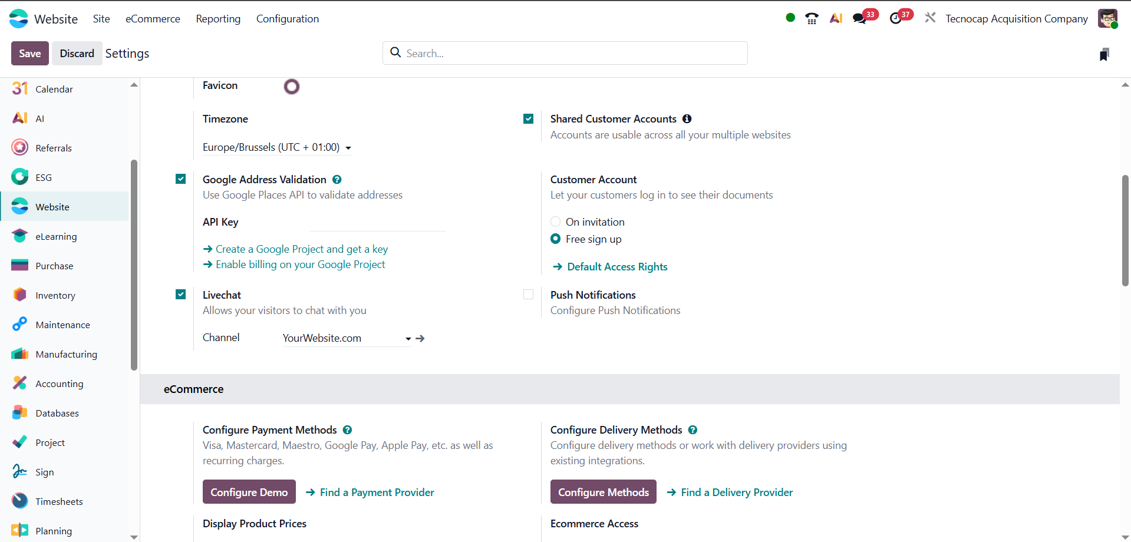This screenshot has width=1131, height=542.
Task: Enable the Push Notifications checkbox
Action: [529, 295]
